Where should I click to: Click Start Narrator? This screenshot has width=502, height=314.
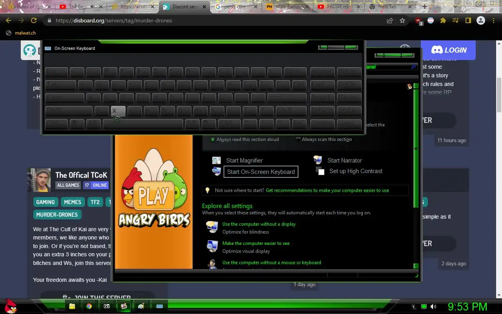coord(345,161)
